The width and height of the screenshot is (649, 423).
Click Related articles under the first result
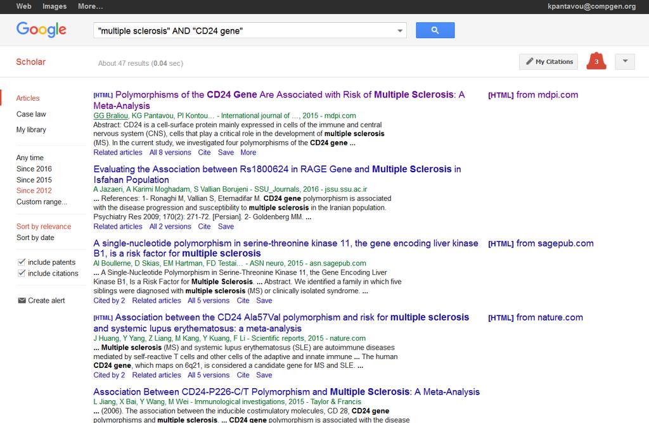[x=118, y=152]
